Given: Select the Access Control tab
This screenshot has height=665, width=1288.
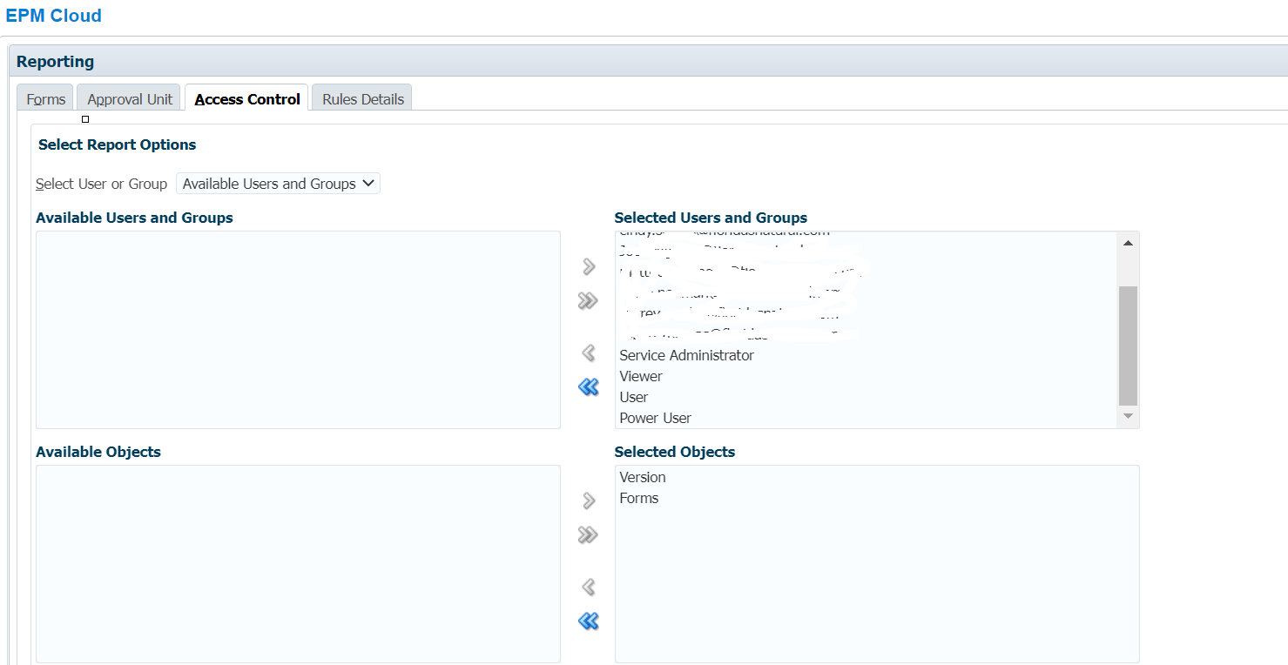Looking at the screenshot, I should [247, 98].
